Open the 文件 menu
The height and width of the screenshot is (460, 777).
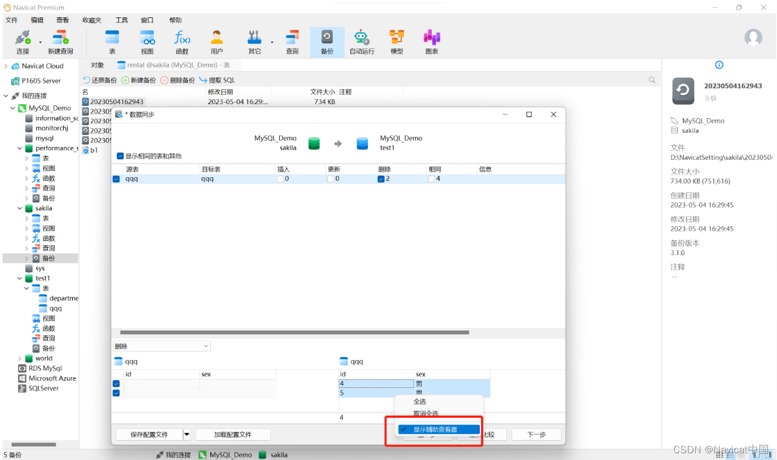tap(12, 20)
